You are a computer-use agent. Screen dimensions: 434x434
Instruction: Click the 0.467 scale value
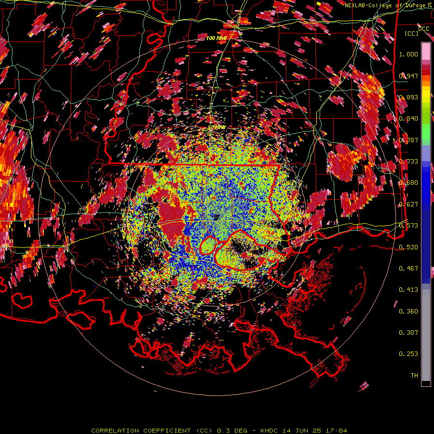(408, 268)
